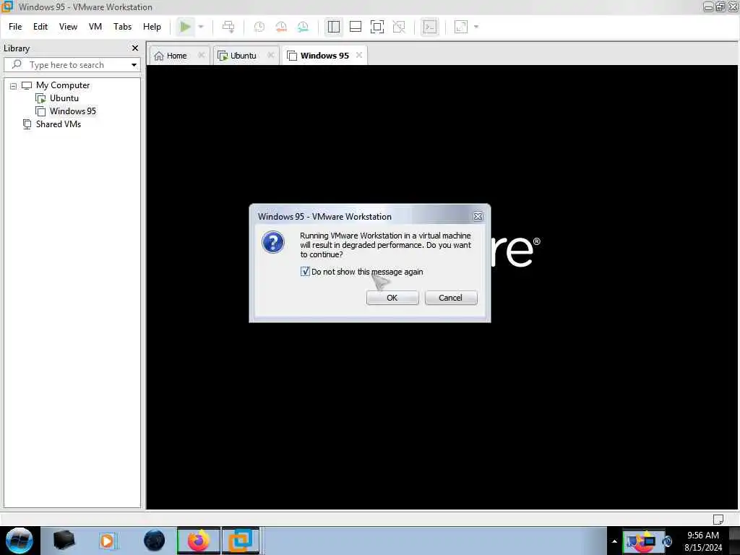Close the Home tab

tap(202, 55)
